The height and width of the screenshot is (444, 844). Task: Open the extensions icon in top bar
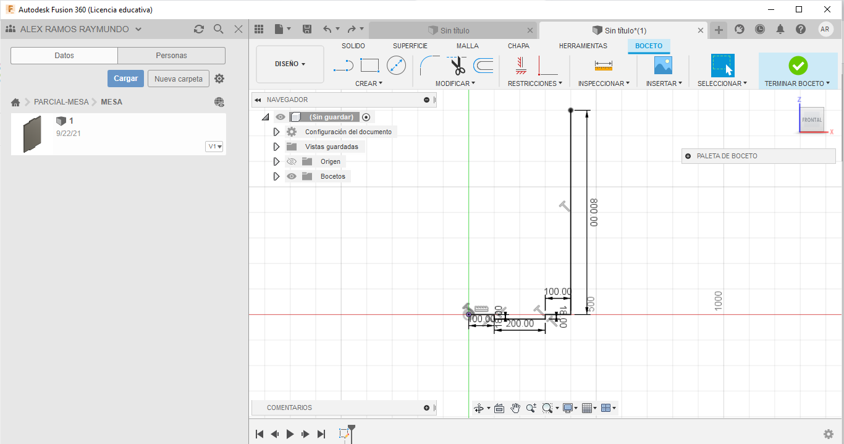(x=740, y=29)
